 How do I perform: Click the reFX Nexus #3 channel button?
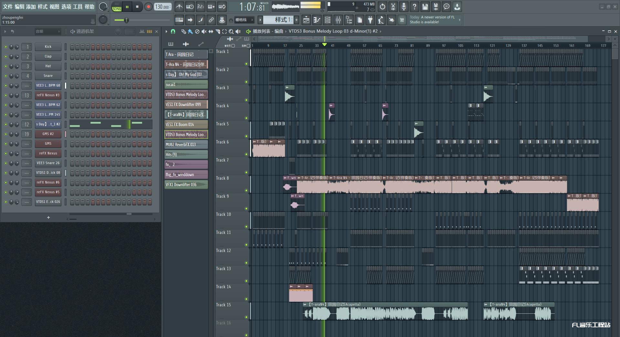(48, 95)
